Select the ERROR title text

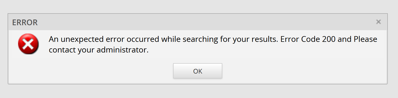25,22
